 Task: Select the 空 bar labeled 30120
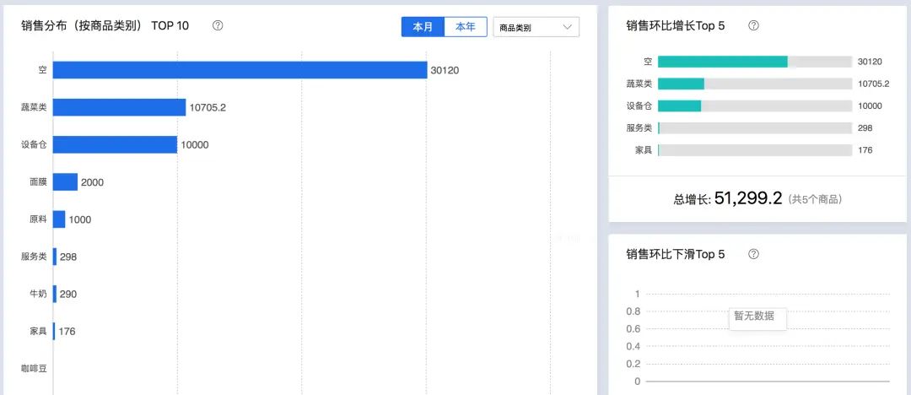240,70
